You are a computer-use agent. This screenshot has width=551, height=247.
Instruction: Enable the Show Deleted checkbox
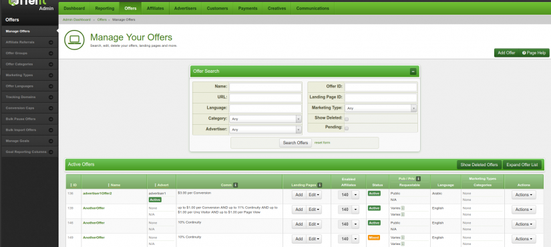(x=347, y=119)
